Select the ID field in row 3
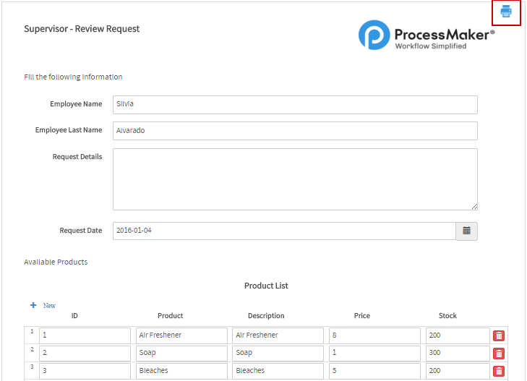This screenshot has height=381, width=527. pyautogui.click(x=85, y=371)
